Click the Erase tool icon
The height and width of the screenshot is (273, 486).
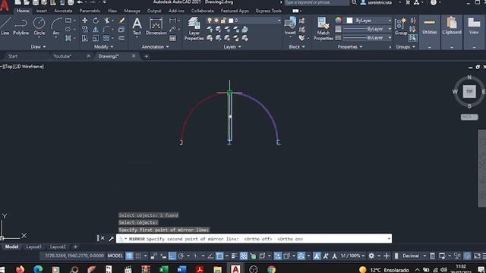pyautogui.click(x=121, y=20)
